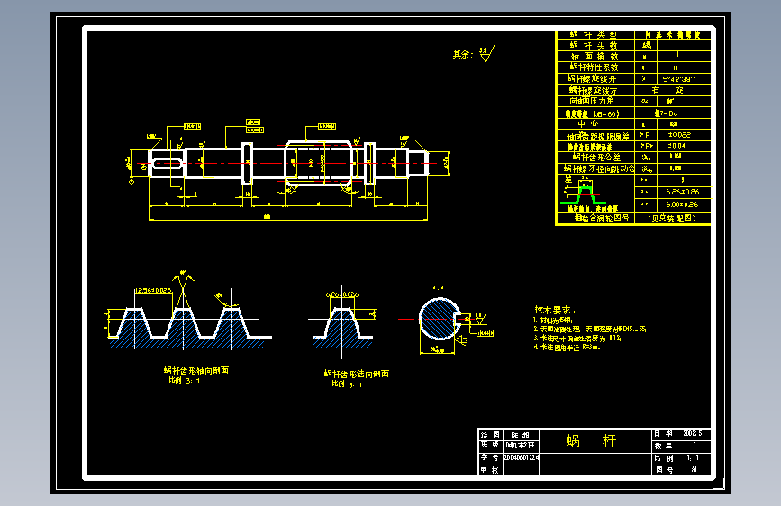781x506 pixels.
Task: Click the '日 期' title block label
Action: (663, 434)
